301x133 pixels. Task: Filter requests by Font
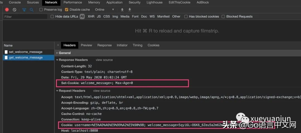(135, 16)
